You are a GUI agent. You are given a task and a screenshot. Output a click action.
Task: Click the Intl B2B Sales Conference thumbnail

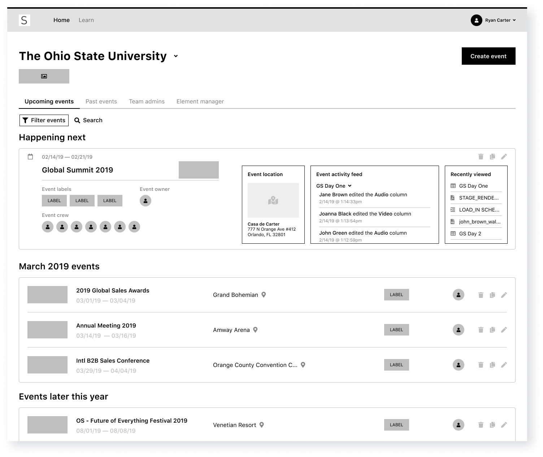47,365
